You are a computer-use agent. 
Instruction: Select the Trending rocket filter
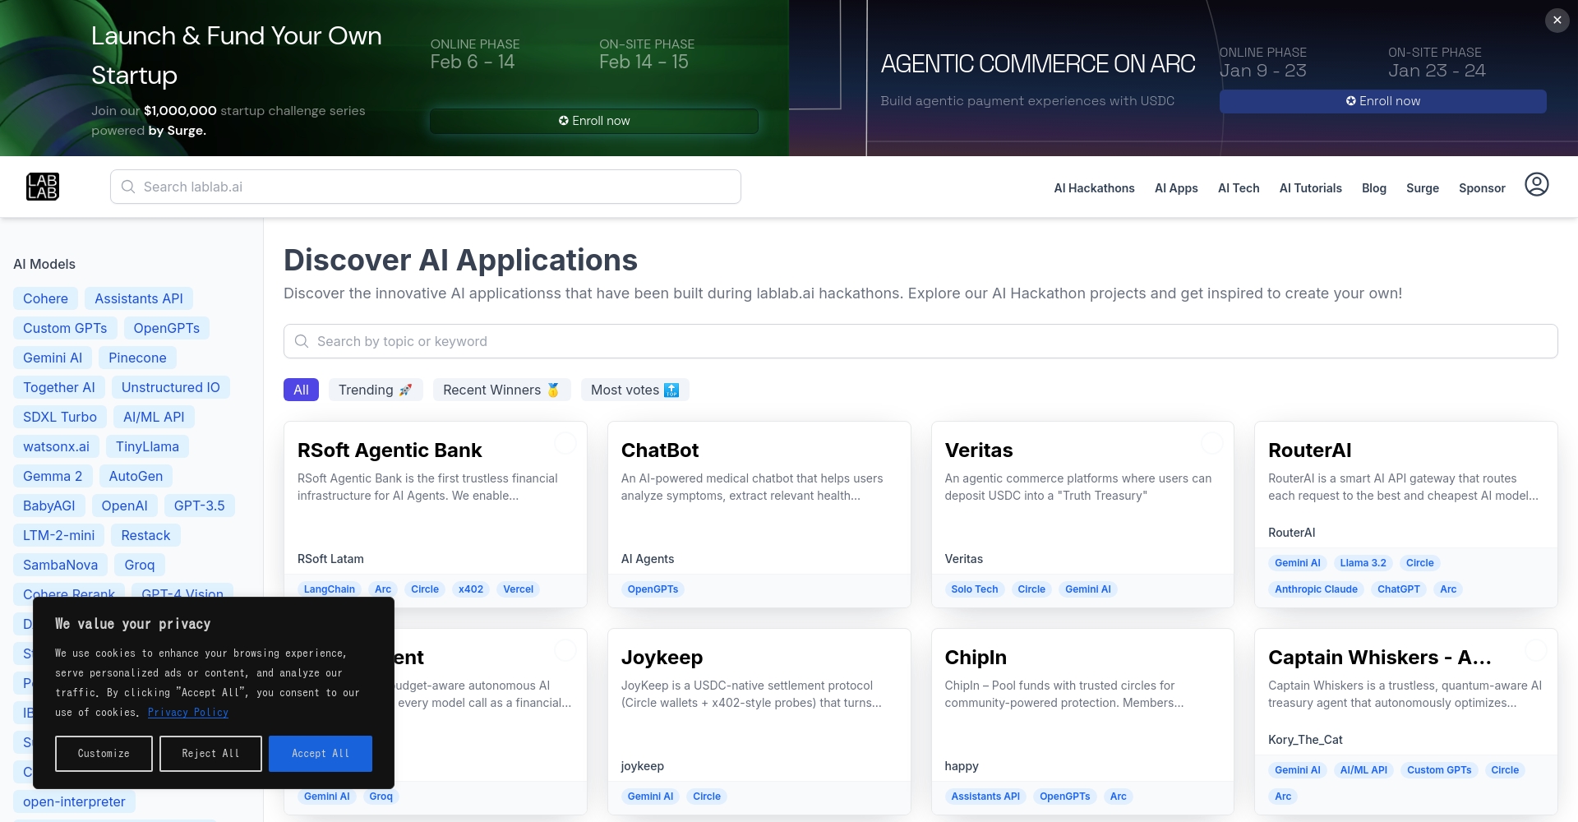pyautogui.click(x=375, y=390)
